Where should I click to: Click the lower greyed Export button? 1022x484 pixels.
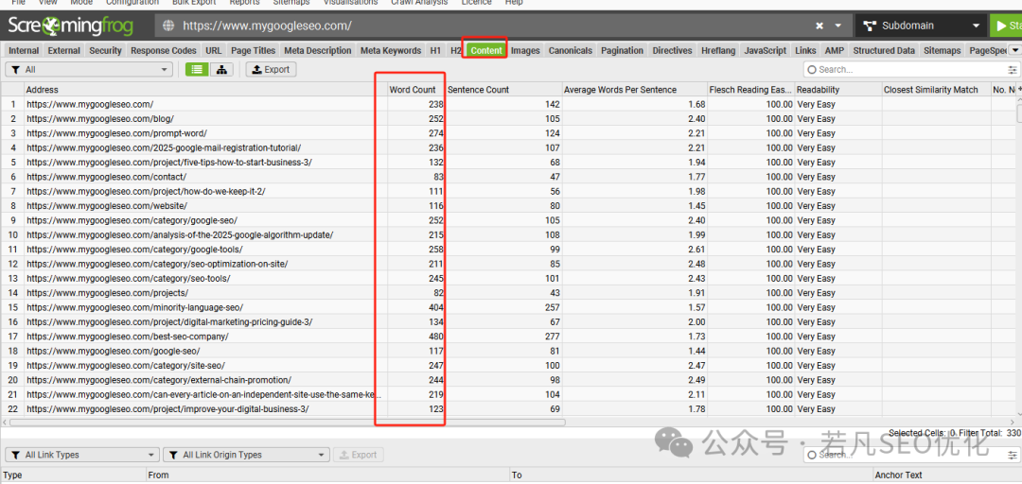(359, 455)
